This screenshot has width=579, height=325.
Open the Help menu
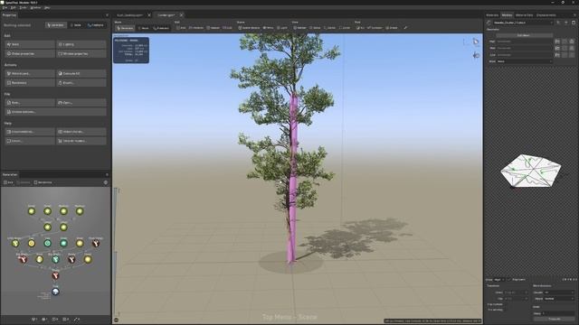pos(47,7)
